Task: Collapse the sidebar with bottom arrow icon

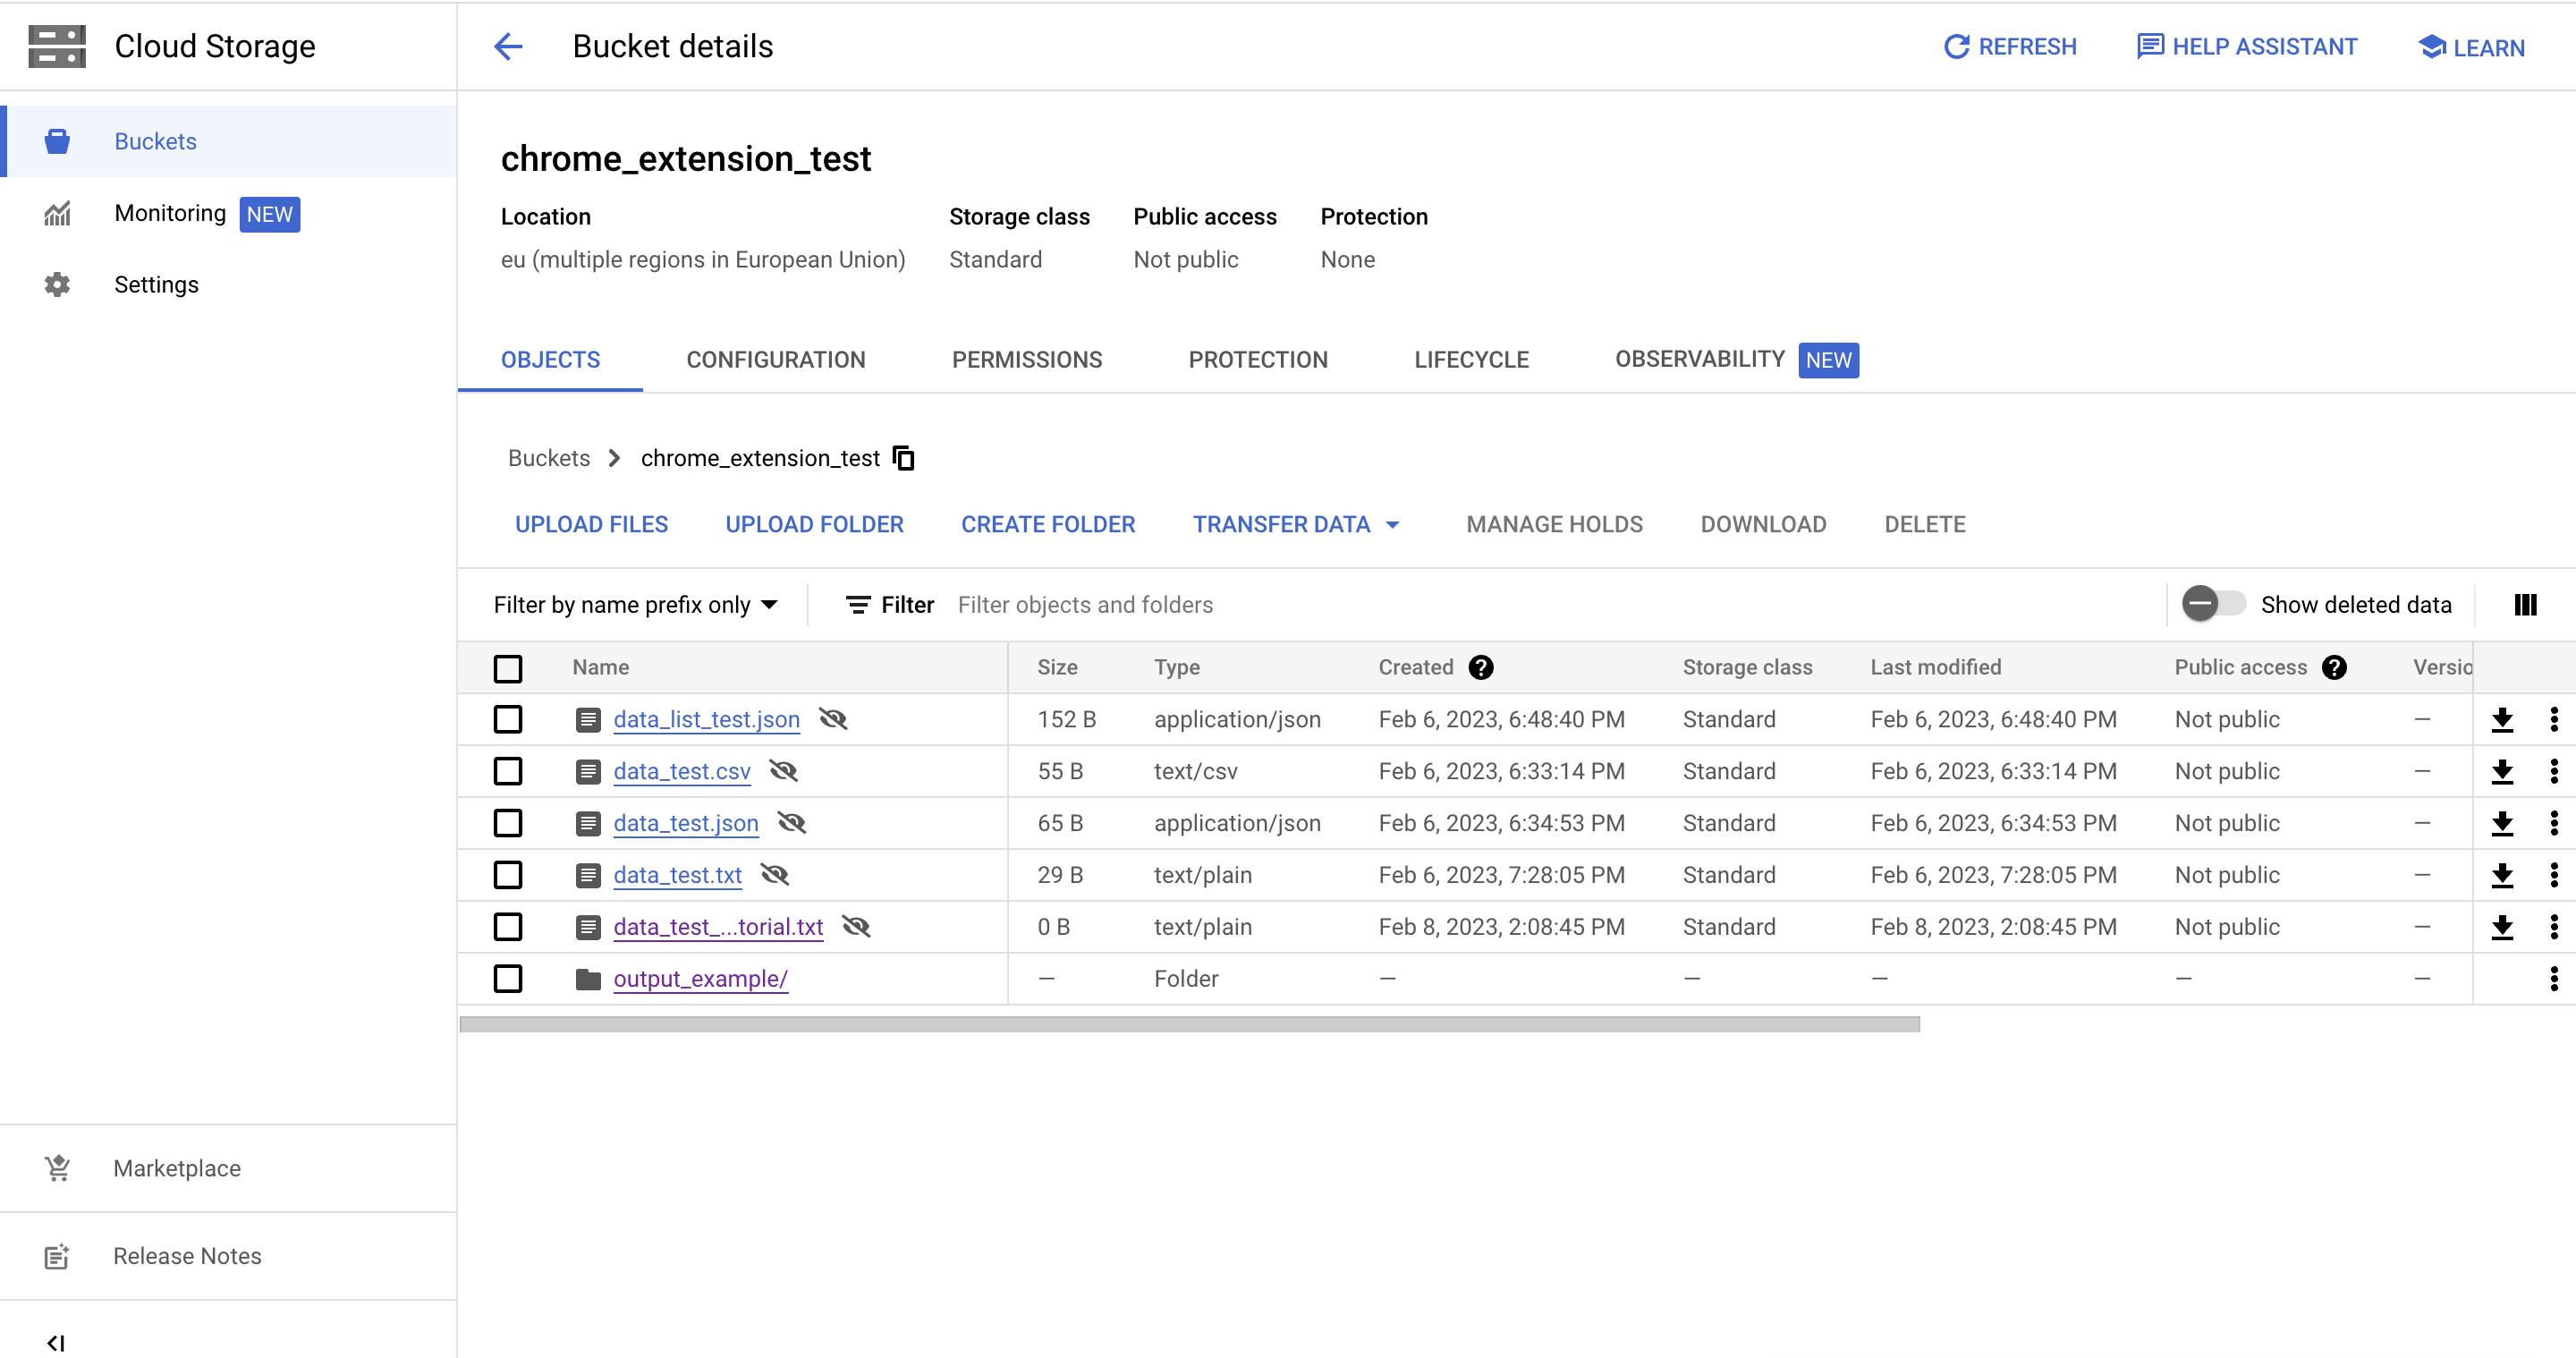Action: (56, 1343)
